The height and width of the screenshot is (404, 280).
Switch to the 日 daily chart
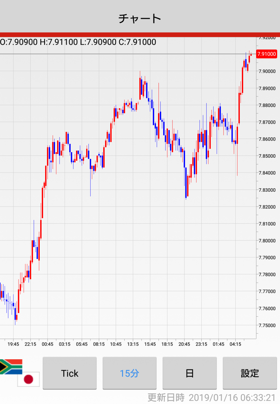(x=190, y=373)
